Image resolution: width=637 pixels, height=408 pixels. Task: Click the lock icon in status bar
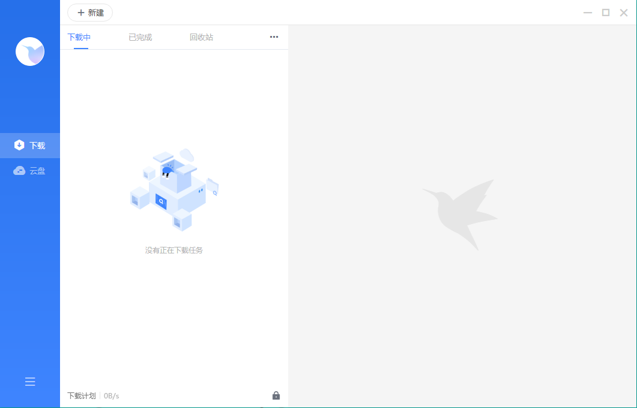[276, 395]
